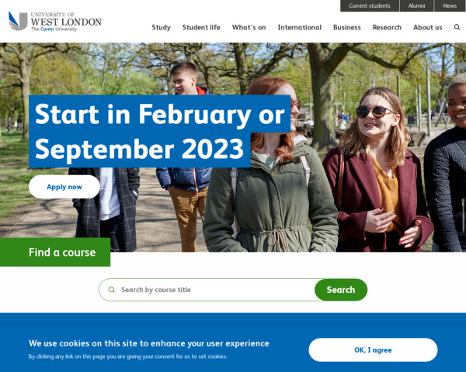The width and height of the screenshot is (466, 372).
Task: Open the Research menu
Action: (x=387, y=27)
